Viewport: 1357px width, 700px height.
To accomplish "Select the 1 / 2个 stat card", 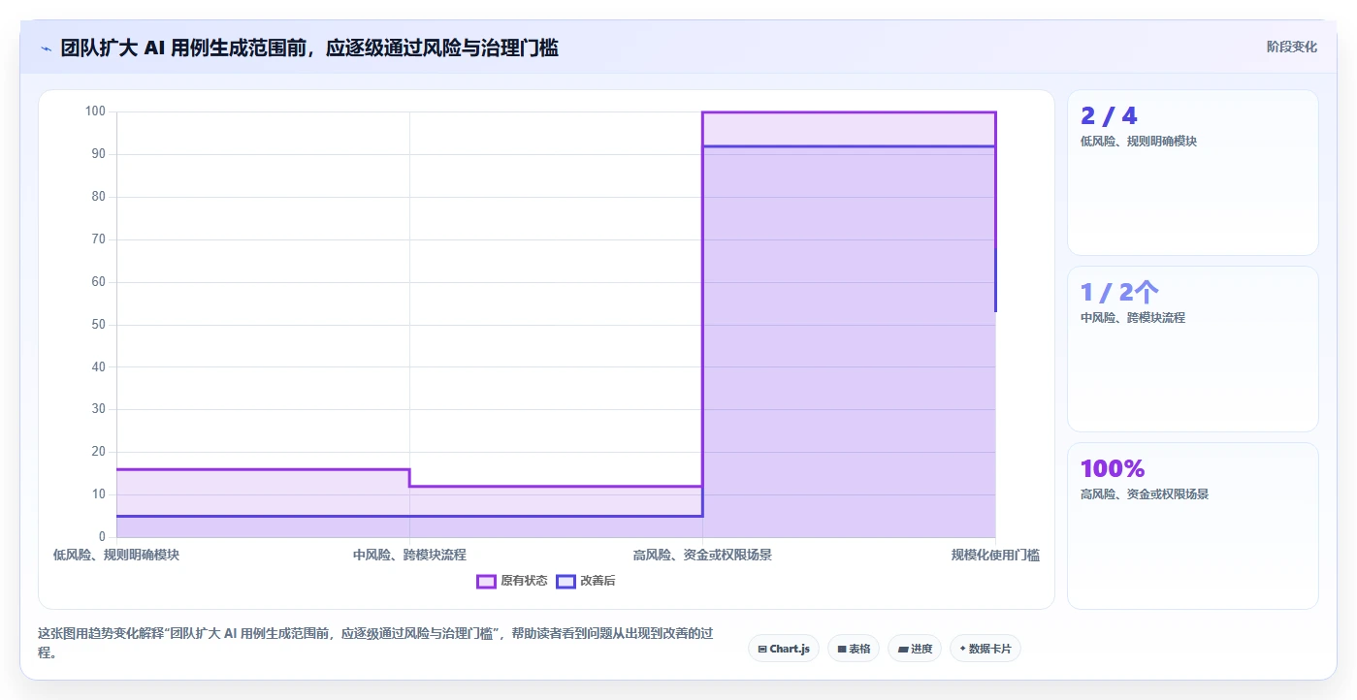I will pyautogui.click(x=1193, y=349).
